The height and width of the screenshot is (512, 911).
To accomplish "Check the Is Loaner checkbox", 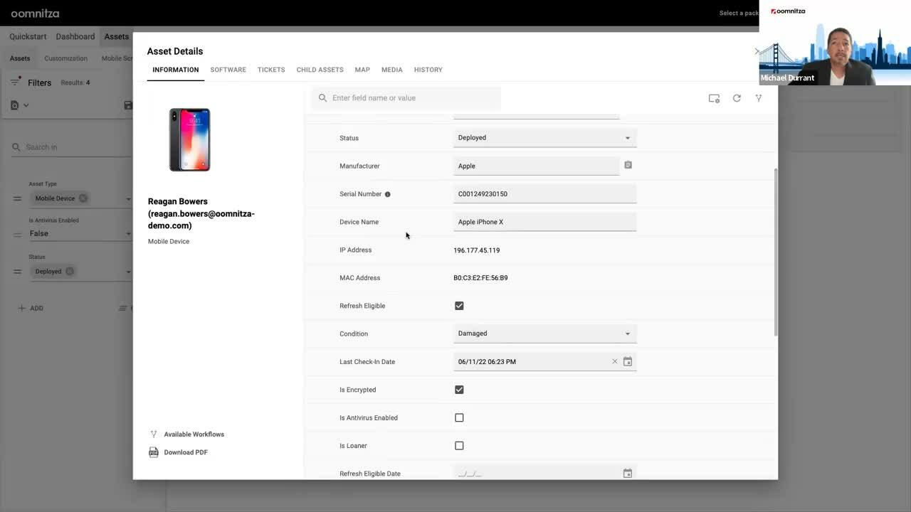I will [x=459, y=445].
